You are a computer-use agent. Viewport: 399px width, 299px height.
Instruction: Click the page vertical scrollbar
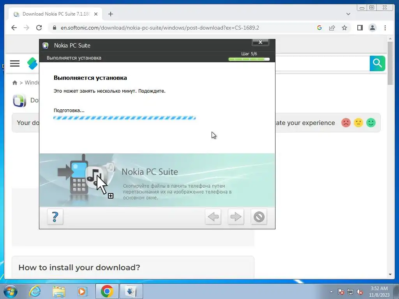[390, 63]
